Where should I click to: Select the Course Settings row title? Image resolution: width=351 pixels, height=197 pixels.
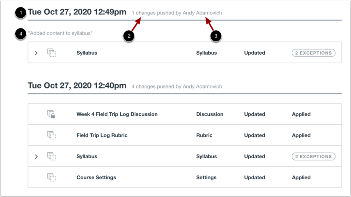[x=96, y=178]
